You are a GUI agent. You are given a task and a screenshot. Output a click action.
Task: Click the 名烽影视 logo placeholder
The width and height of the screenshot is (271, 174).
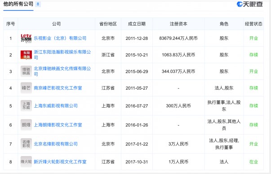click(x=26, y=144)
